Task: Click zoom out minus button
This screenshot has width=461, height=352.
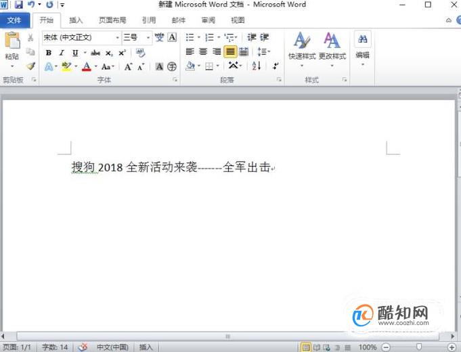Action: [x=386, y=347]
